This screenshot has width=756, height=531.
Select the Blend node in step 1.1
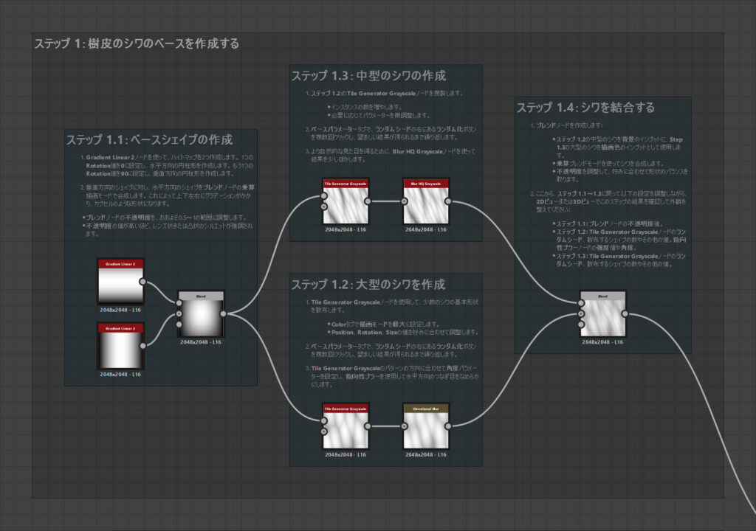click(201, 316)
